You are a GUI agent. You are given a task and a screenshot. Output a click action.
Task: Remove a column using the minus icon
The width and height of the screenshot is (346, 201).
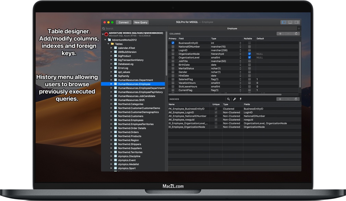288,34
